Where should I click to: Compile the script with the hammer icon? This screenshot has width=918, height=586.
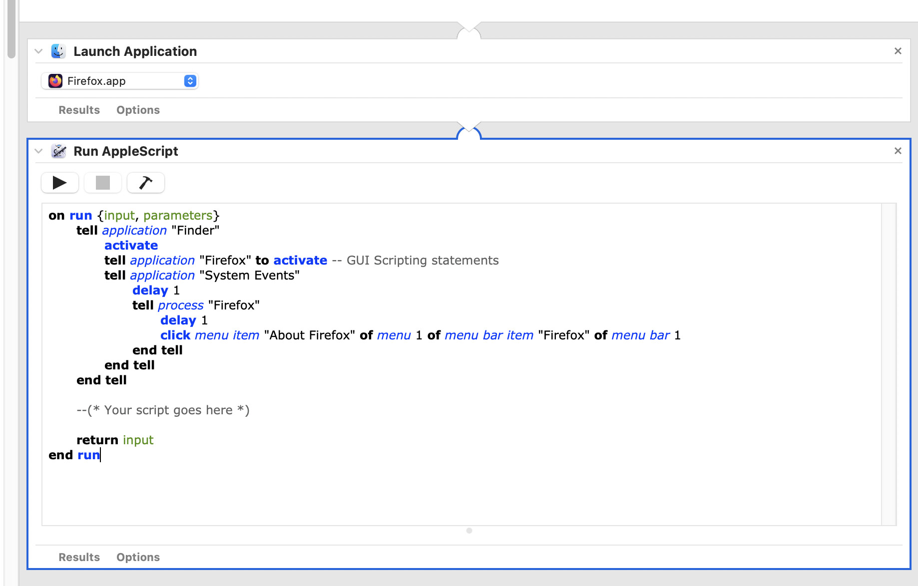145,183
